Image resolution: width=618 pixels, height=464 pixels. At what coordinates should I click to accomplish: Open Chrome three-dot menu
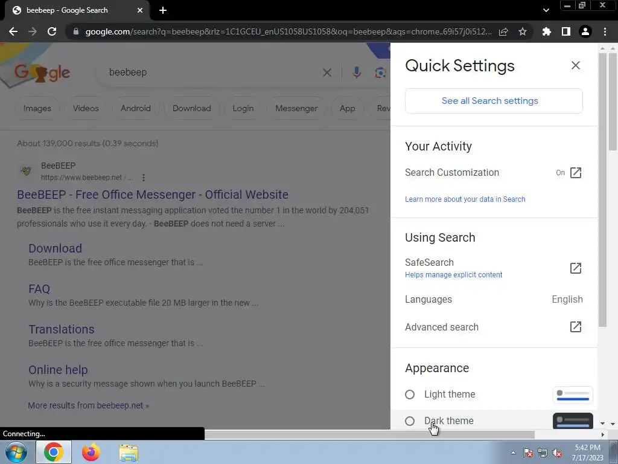point(605,31)
